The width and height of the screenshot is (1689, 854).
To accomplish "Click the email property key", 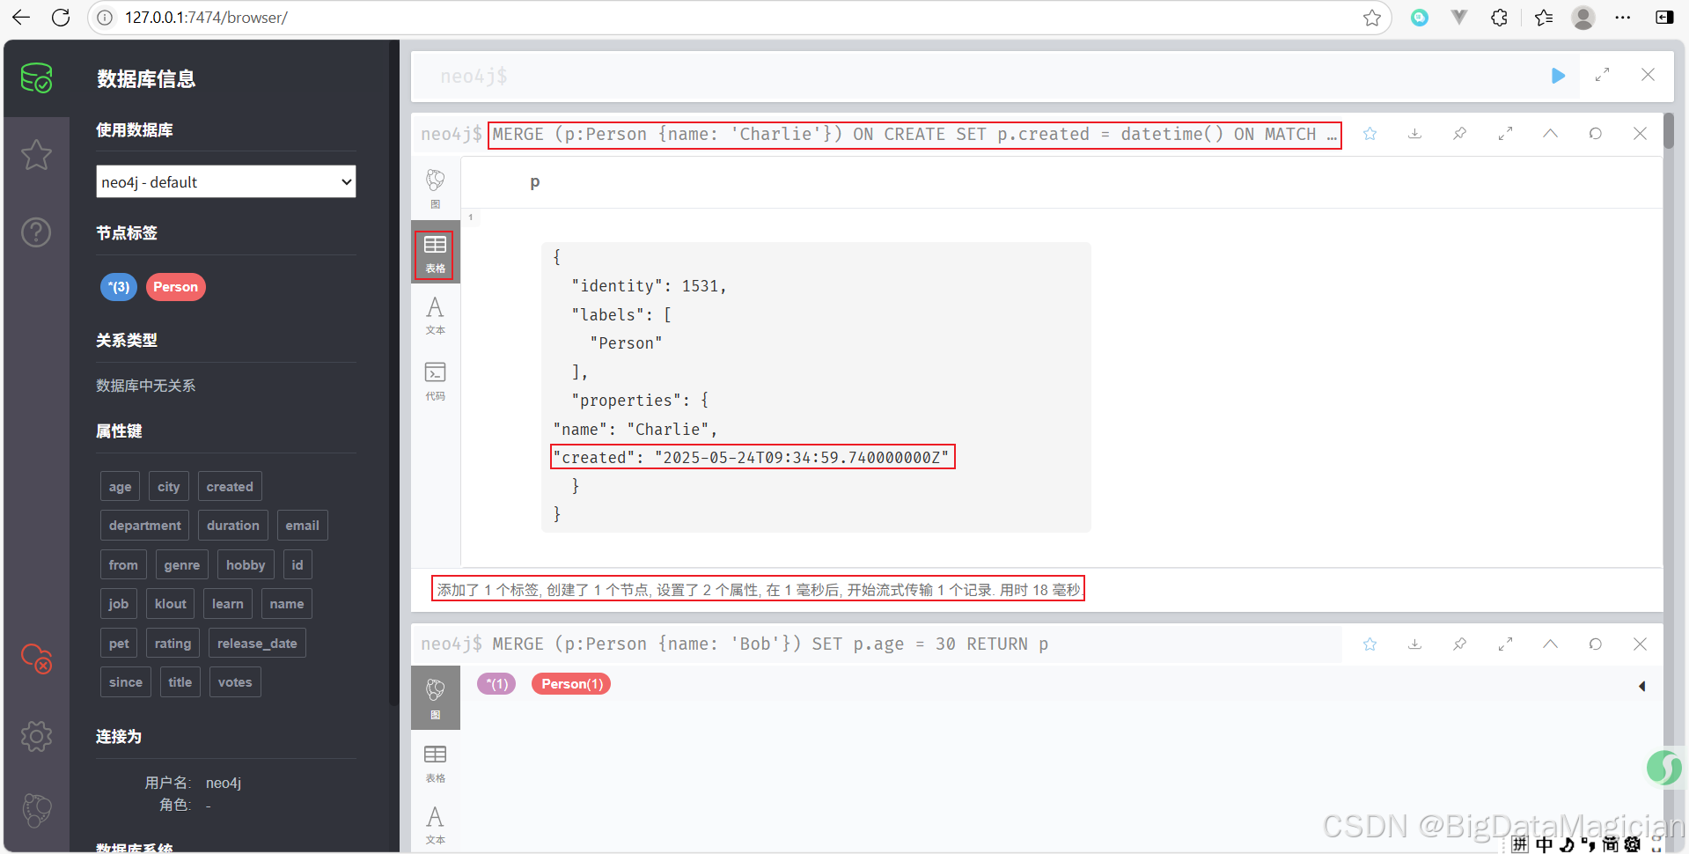I will pyautogui.click(x=303, y=526).
